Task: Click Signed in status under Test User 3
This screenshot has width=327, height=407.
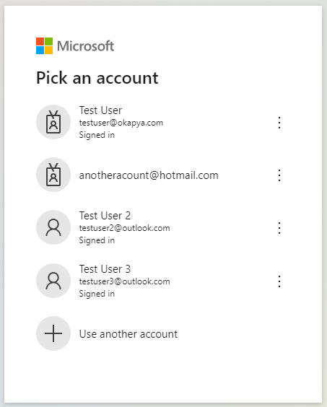Action: [97, 294]
